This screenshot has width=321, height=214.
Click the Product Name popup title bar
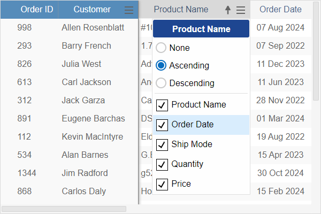click(201, 29)
